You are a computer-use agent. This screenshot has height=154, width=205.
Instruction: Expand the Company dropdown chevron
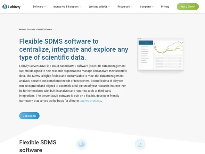(153, 7)
